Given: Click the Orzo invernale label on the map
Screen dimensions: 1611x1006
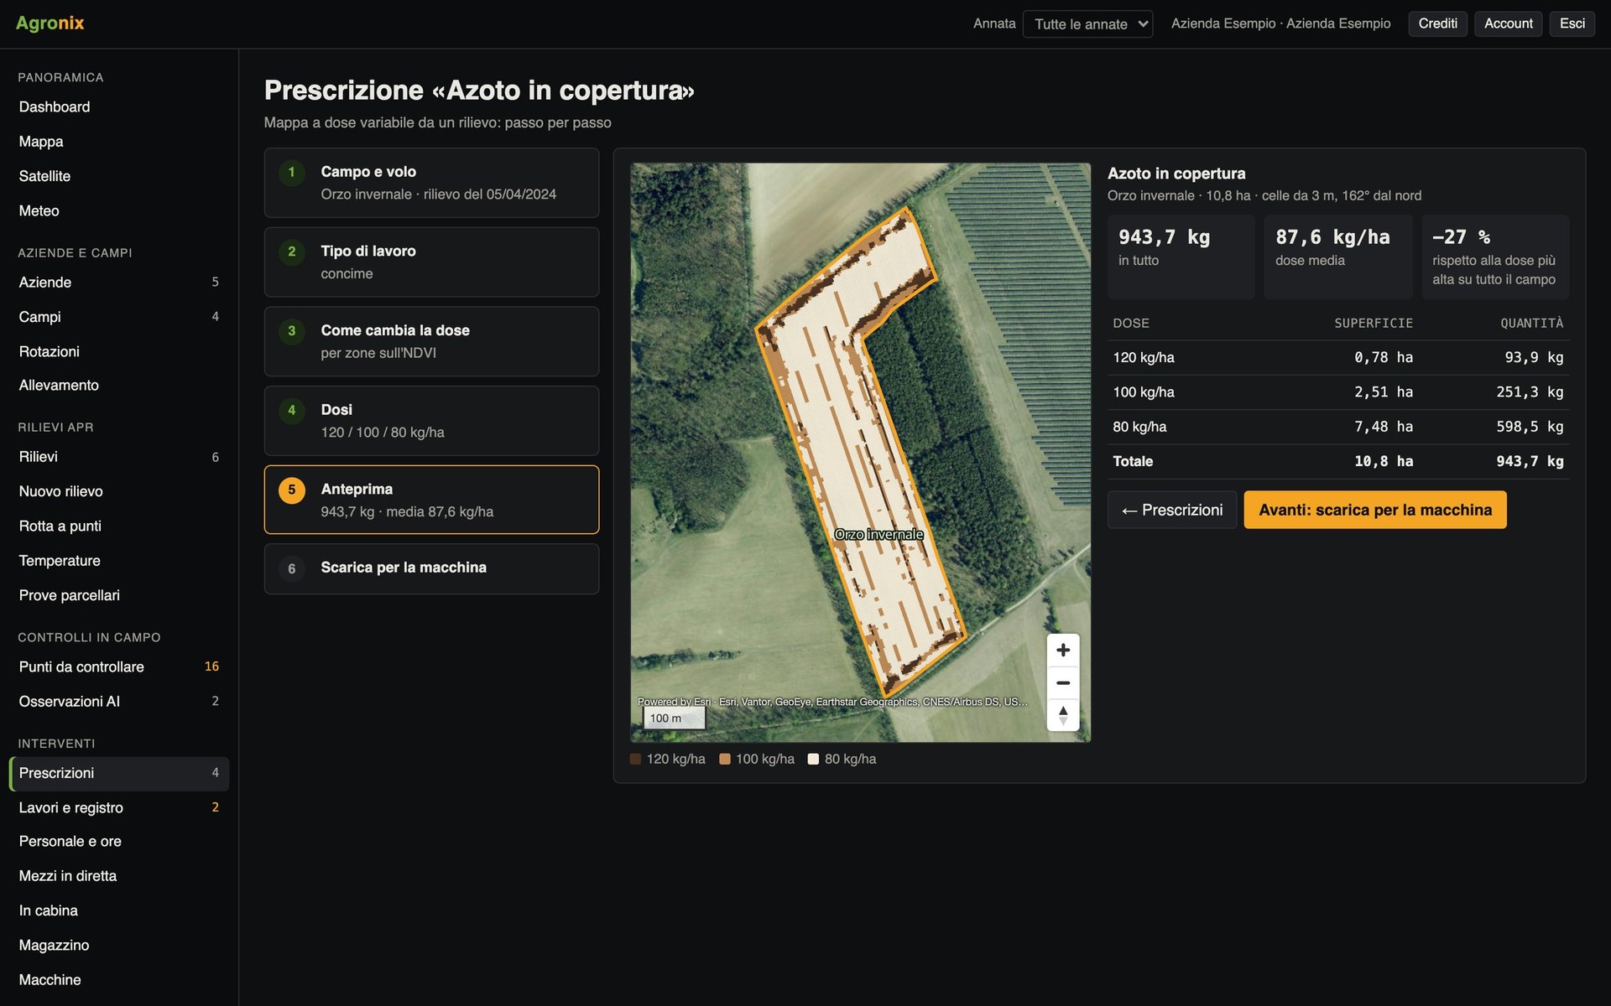Looking at the screenshot, I should (x=878, y=534).
